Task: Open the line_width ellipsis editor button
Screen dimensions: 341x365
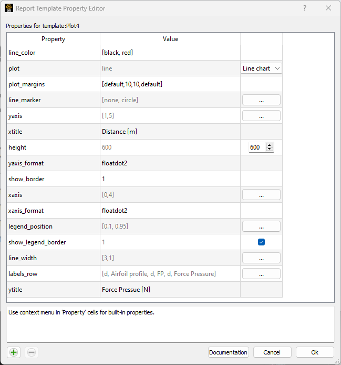Action: point(261,258)
